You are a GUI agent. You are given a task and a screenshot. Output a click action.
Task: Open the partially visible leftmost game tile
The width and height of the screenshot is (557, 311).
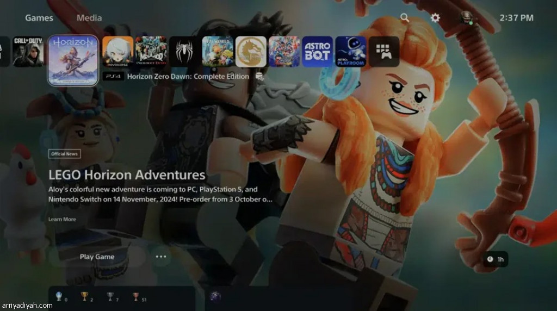tap(4, 52)
